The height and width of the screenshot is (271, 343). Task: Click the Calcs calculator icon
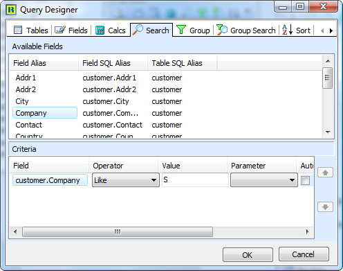click(x=100, y=30)
